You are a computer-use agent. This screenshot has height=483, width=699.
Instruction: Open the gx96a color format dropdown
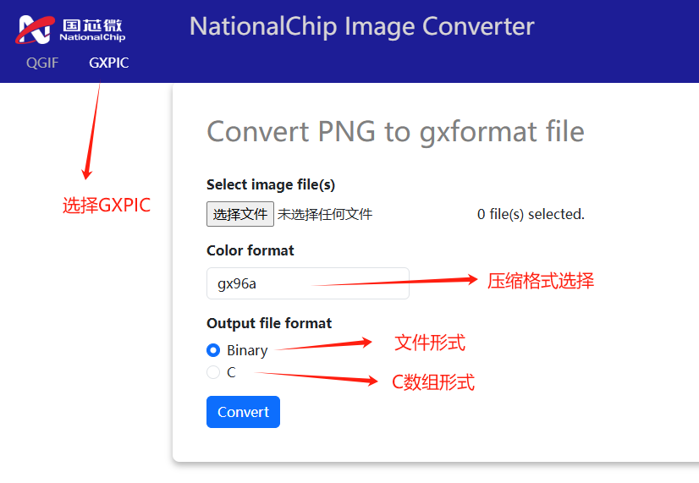pyautogui.click(x=307, y=283)
